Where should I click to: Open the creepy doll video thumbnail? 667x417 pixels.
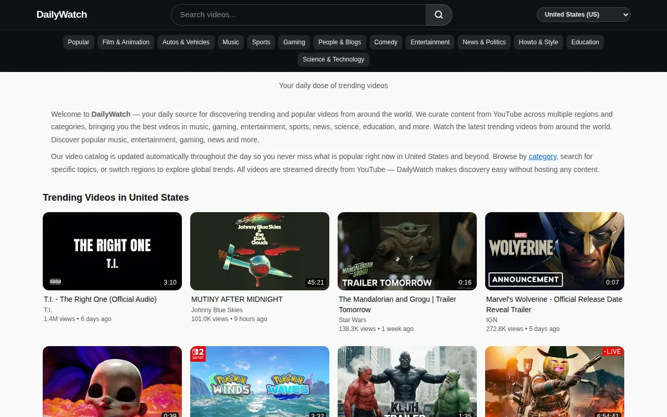tap(112, 382)
